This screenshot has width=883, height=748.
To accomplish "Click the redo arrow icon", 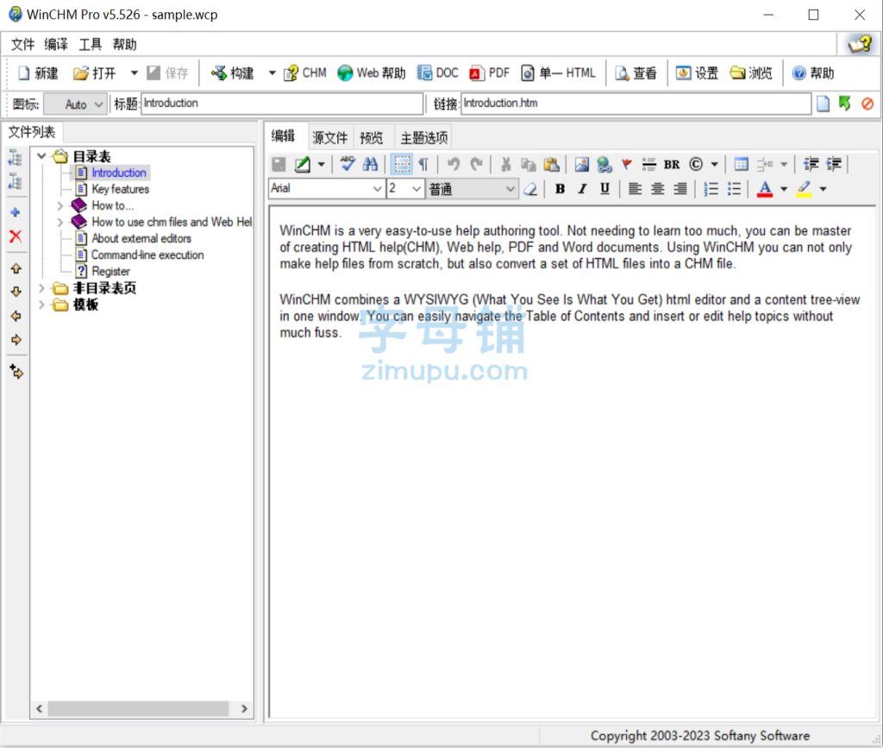I will point(476,164).
